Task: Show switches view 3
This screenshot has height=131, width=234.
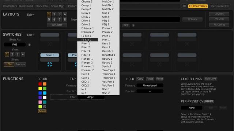Action: coord(18,54)
